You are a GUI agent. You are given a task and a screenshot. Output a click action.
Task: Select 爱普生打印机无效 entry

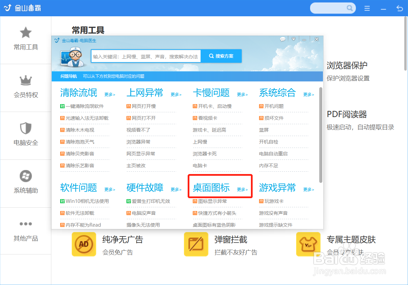[151, 201]
